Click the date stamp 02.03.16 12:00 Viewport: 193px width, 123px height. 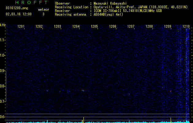(19, 14)
